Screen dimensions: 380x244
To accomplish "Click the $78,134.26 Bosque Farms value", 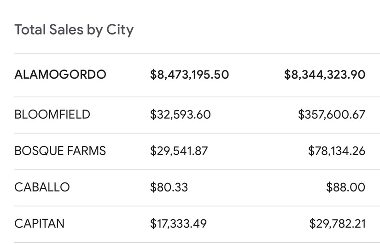I will 337,151.
